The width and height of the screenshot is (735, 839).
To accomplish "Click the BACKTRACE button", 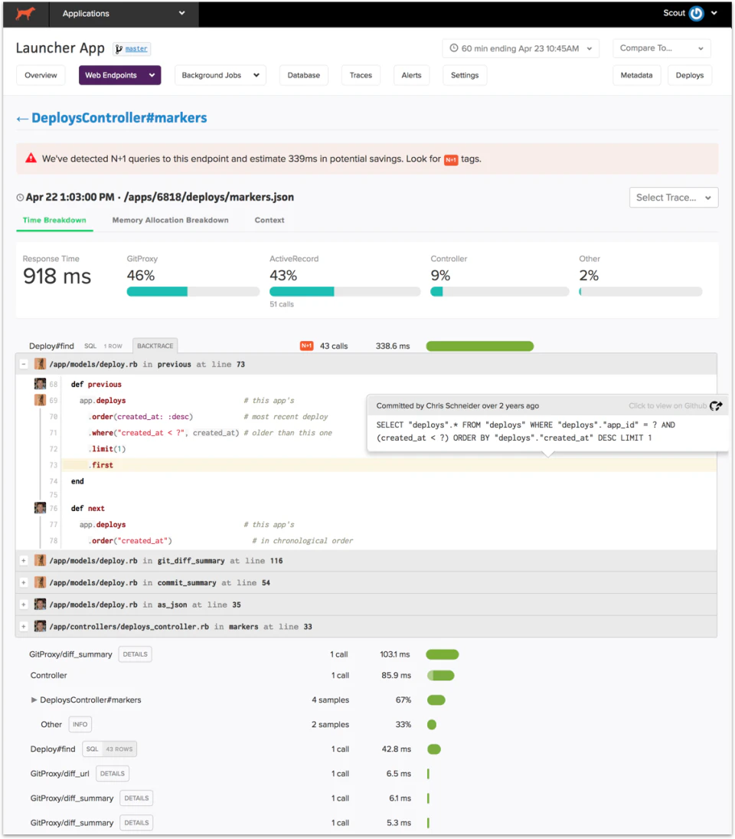I will tap(155, 346).
